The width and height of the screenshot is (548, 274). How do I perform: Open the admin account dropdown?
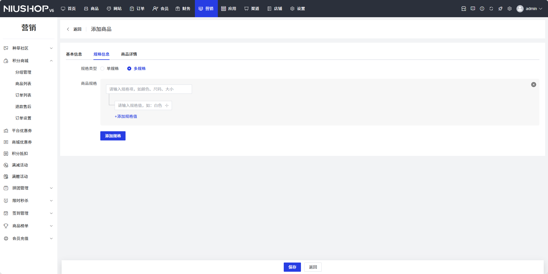[529, 9]
